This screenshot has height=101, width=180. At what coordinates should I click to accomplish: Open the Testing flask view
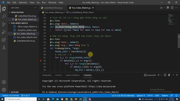coord(4,47)
